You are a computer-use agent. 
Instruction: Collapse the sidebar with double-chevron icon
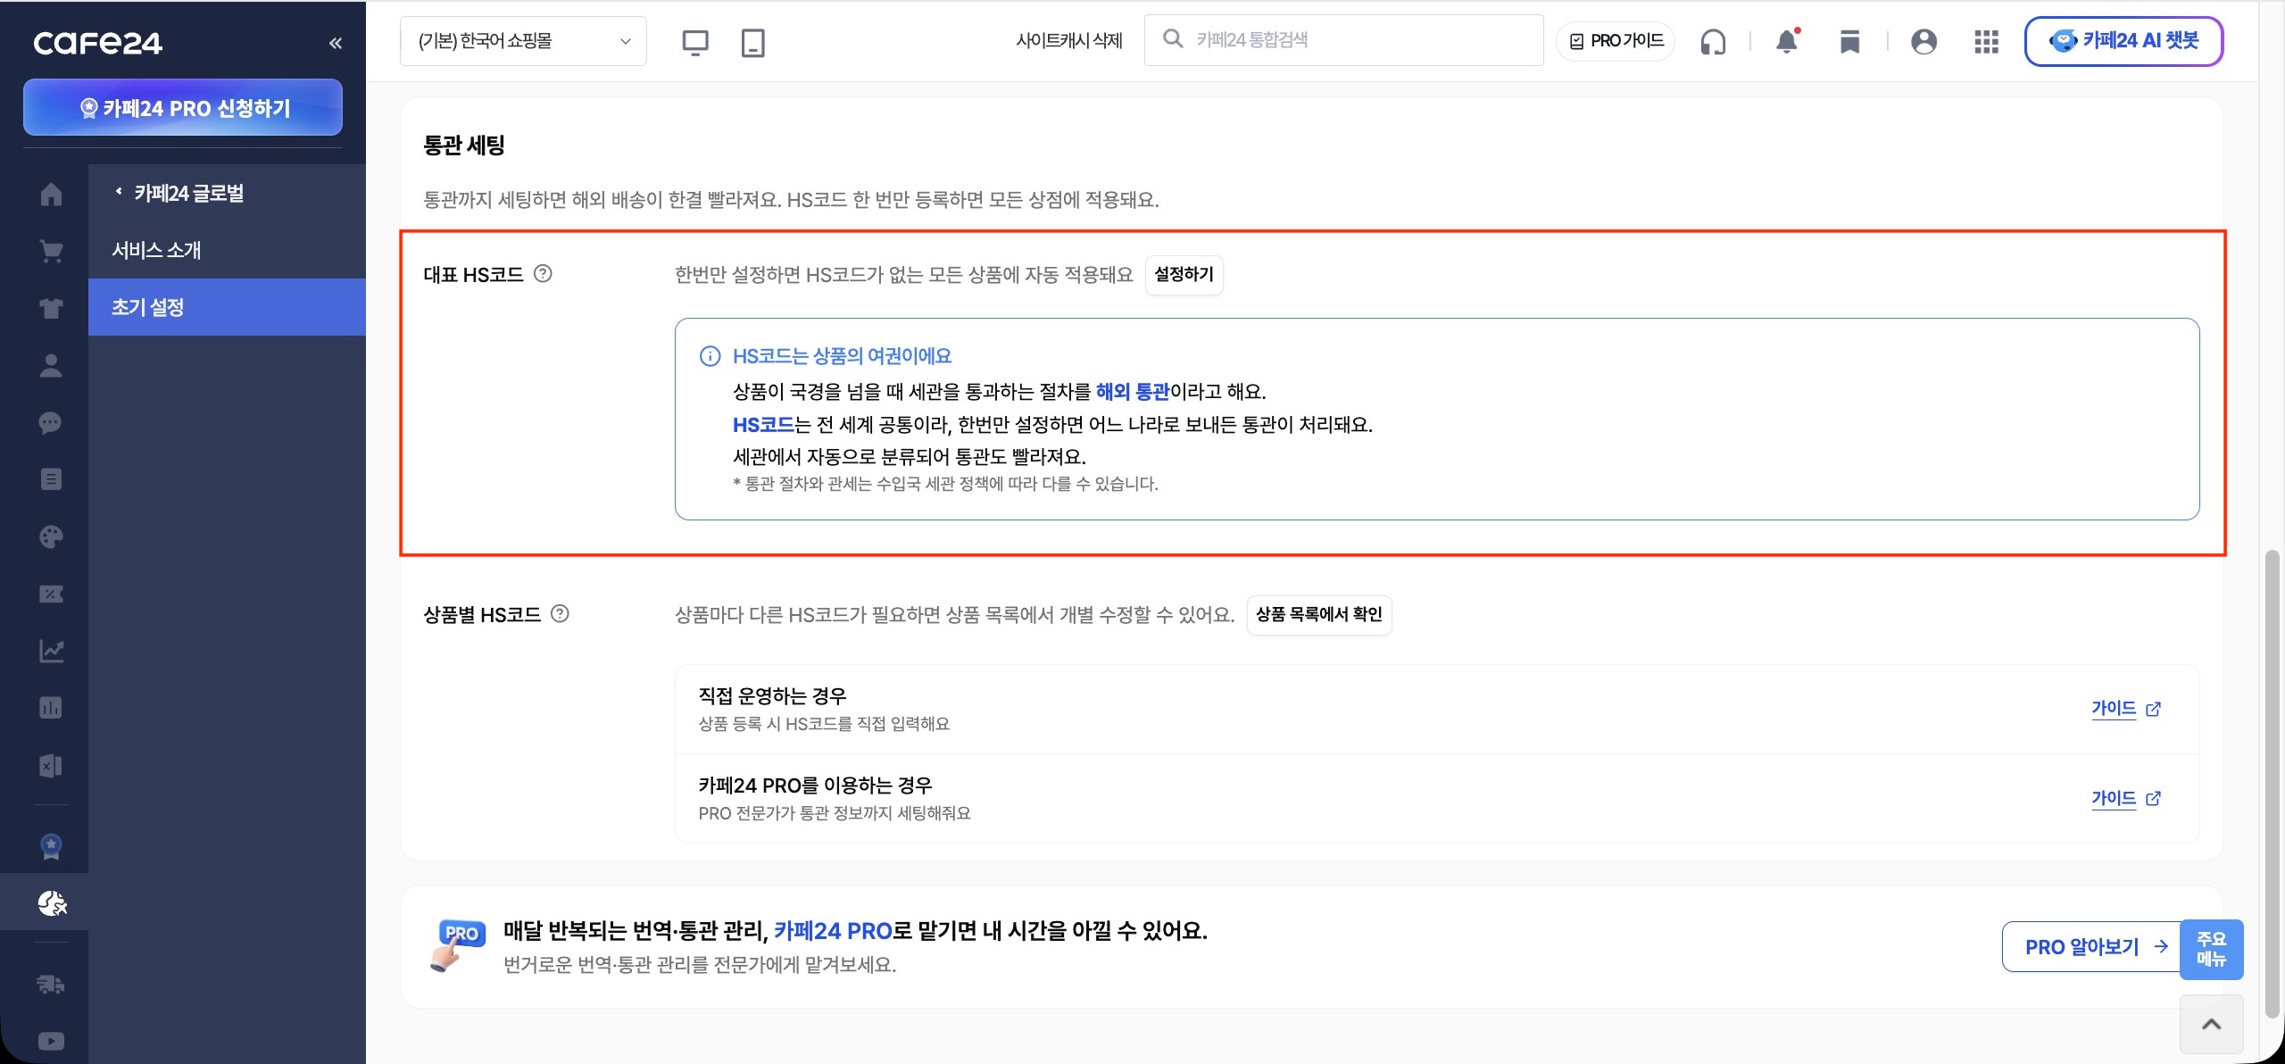[336, 43]
